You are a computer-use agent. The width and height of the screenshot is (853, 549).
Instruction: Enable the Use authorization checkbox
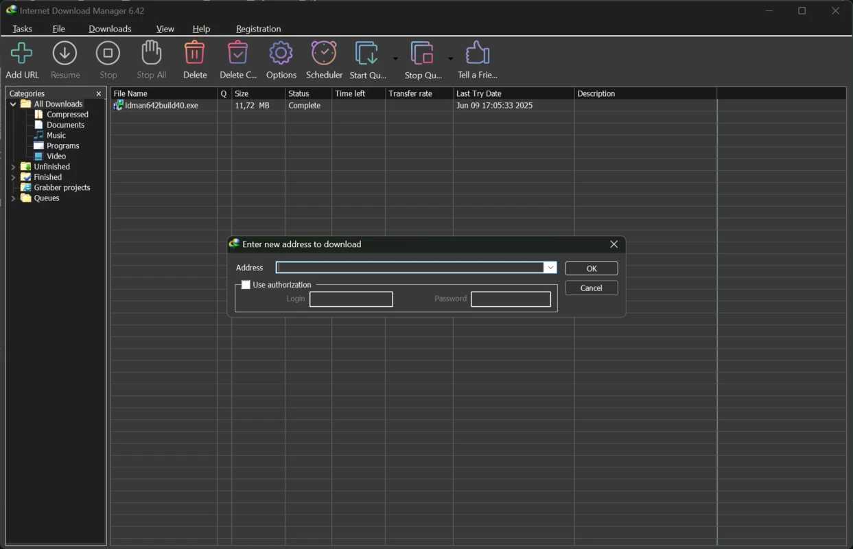(246, 285)
